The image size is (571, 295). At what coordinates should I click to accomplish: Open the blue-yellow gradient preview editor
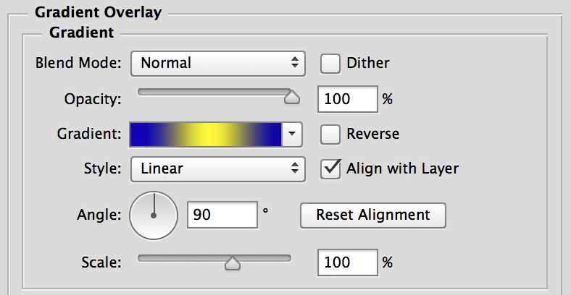pyautogui.click(x=206, y=134)
